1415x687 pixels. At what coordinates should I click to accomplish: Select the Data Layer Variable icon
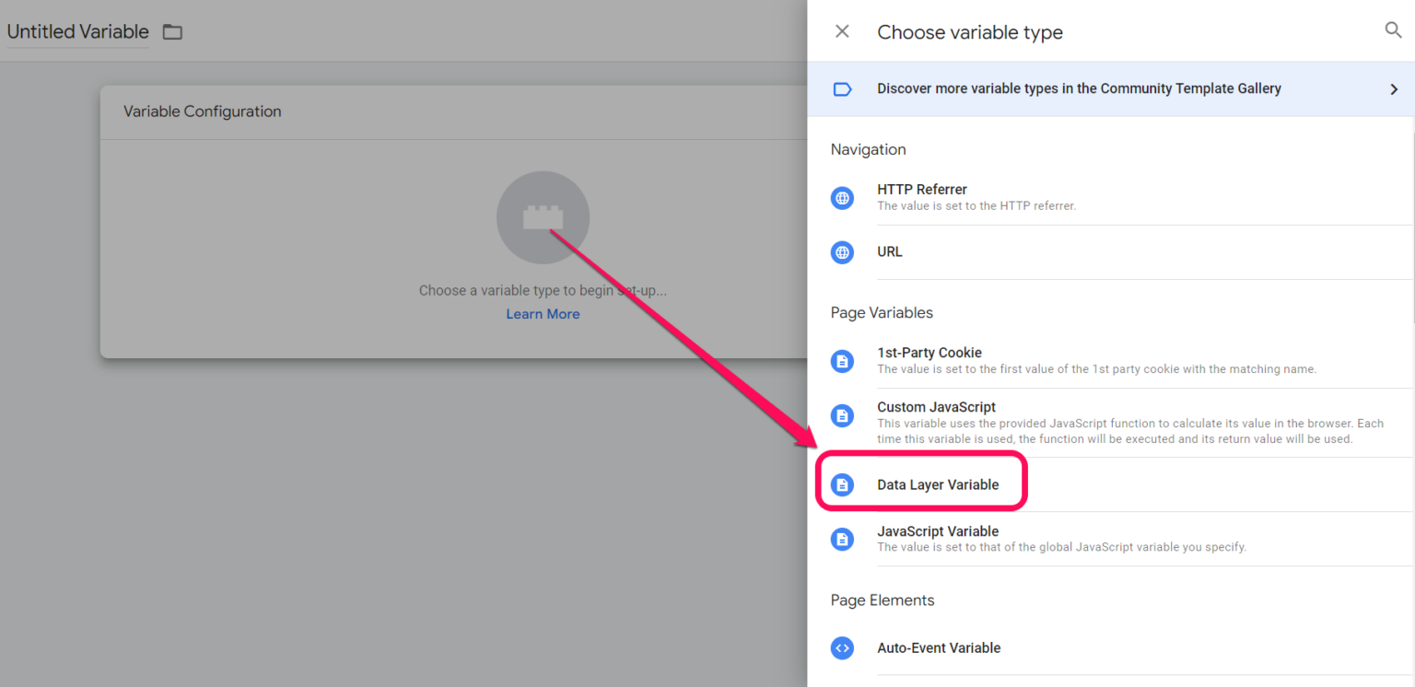842,483
